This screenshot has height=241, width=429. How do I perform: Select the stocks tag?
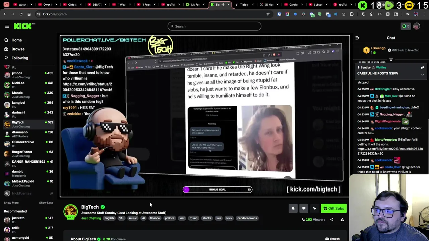(x=207, y=218)
